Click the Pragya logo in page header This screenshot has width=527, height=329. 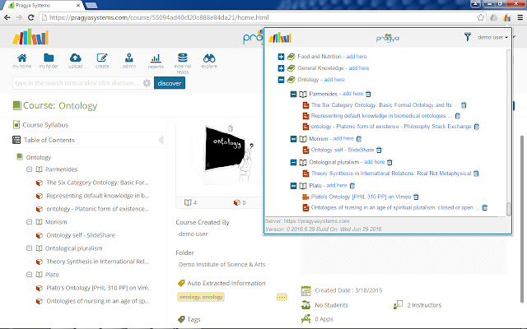[30, 36]
